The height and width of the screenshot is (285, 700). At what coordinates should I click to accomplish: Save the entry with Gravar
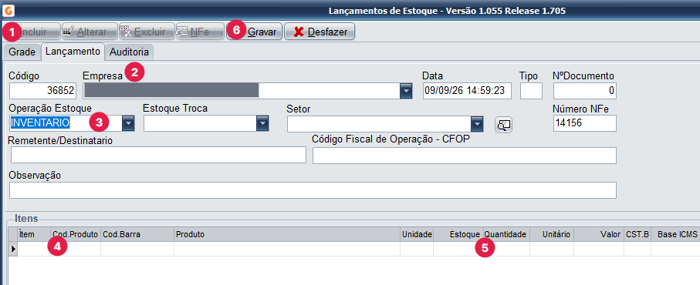coord(255,32)
